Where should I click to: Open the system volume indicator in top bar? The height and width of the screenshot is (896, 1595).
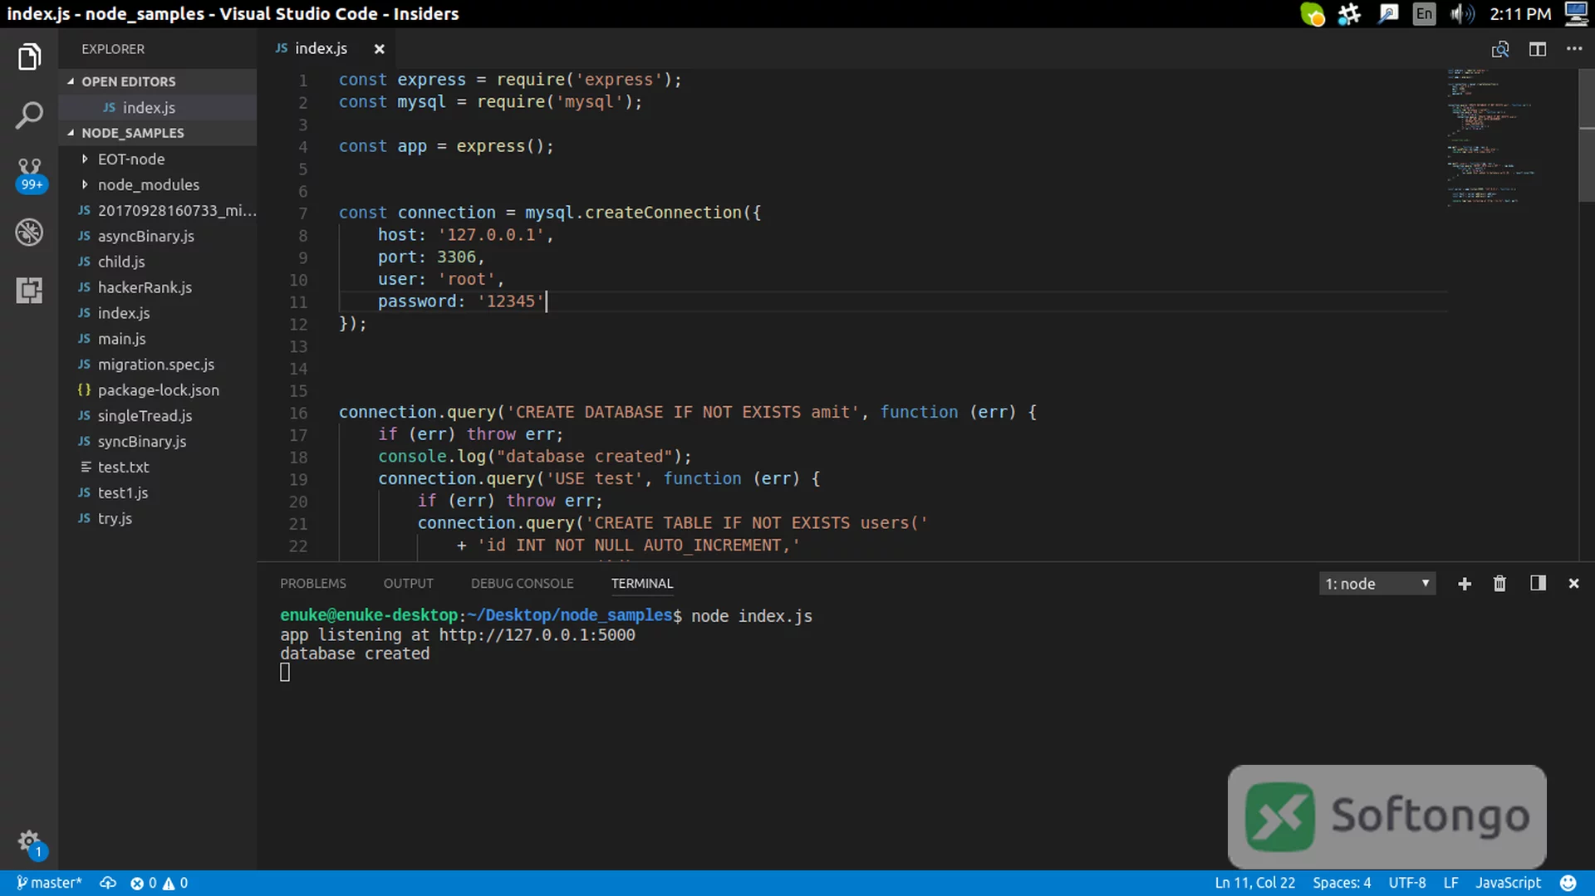1462,13
